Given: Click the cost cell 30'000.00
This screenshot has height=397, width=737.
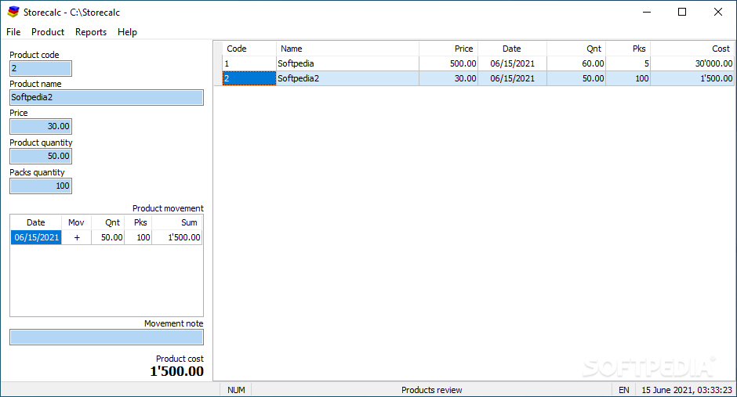Looking at the screenshot, I should click(x=692, y=64).
